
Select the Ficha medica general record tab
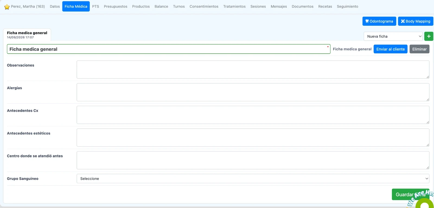(27, 35)
